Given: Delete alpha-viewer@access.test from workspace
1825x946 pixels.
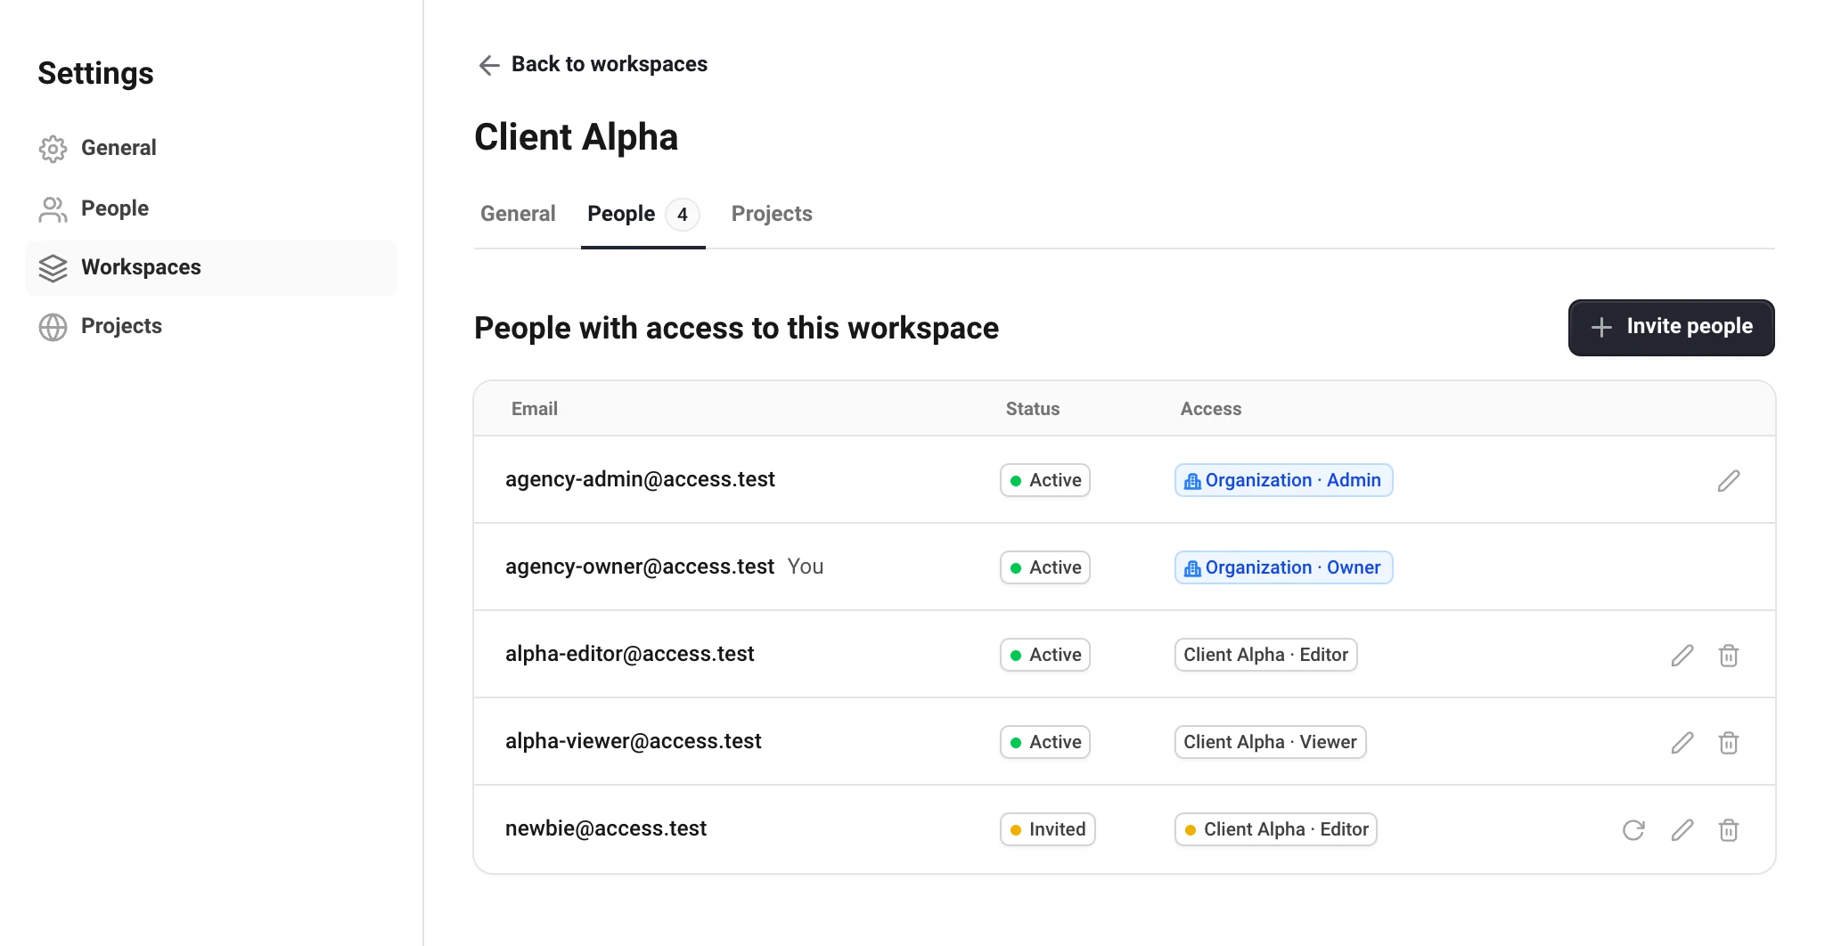Looking at the screenshot, I should coord(1728,742).
